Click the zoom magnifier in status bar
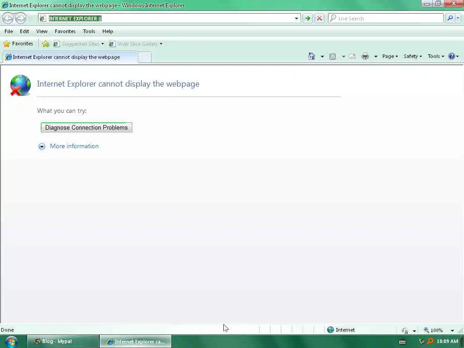The image size is (464, 348). coord(426,330)
